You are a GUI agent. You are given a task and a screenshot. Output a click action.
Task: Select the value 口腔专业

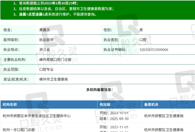(x=46, y=69)
